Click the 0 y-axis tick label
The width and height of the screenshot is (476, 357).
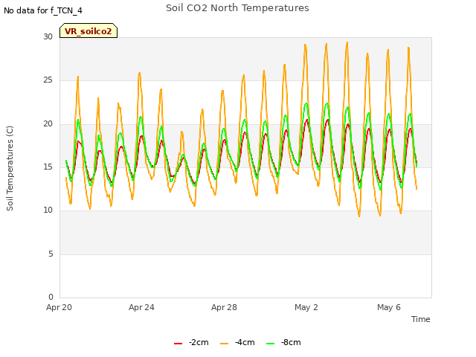point(51,297)
